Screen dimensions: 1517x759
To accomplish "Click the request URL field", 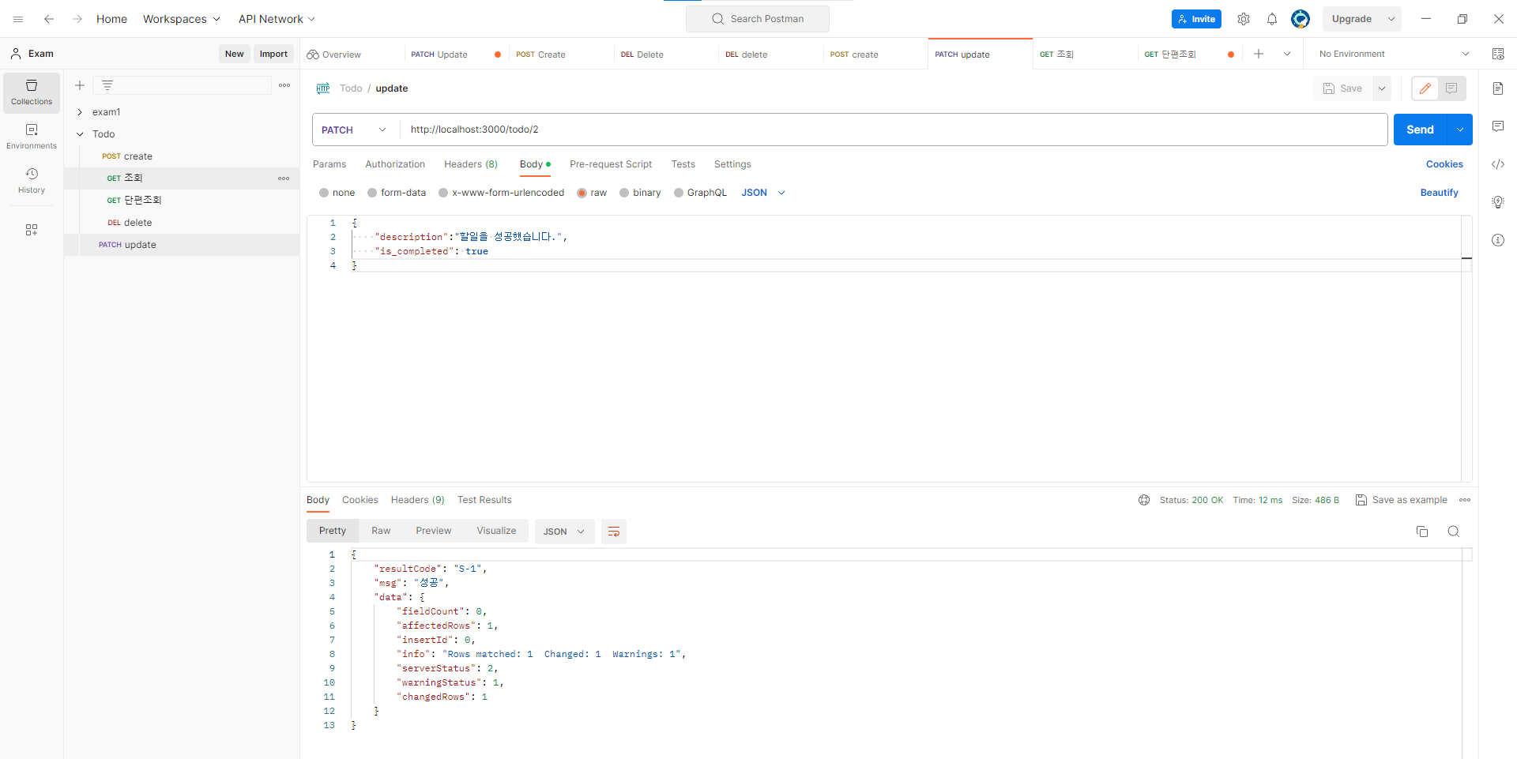I will [893, 130].
